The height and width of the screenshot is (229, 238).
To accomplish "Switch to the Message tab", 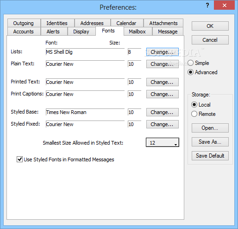I will pos(168,32).
